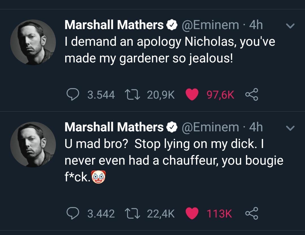Click verified badge on the gardener tweet
Screen dimensions: 305x235
tap(171, 25)
